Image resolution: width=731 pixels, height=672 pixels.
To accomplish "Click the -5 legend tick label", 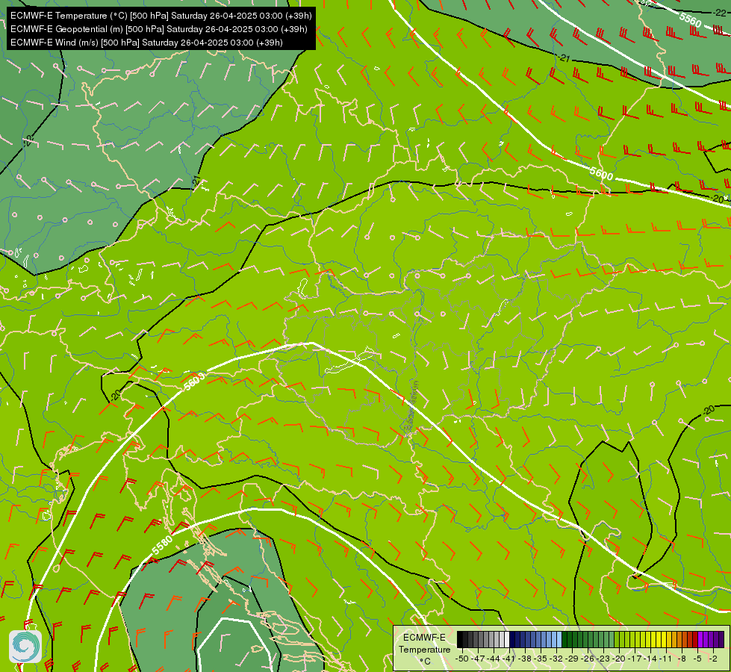I will pos(697,659).
